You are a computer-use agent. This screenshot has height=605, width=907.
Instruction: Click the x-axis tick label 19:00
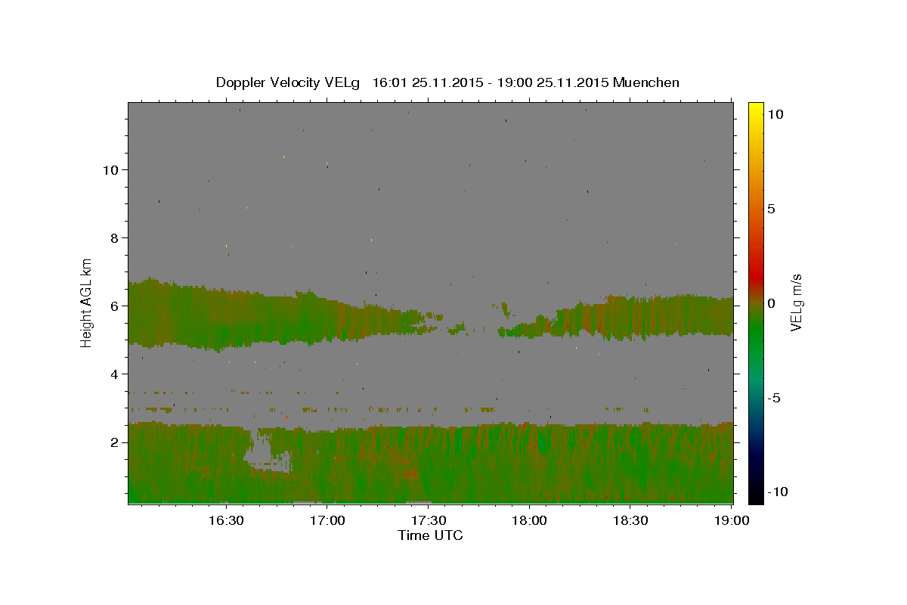[732, 520]
